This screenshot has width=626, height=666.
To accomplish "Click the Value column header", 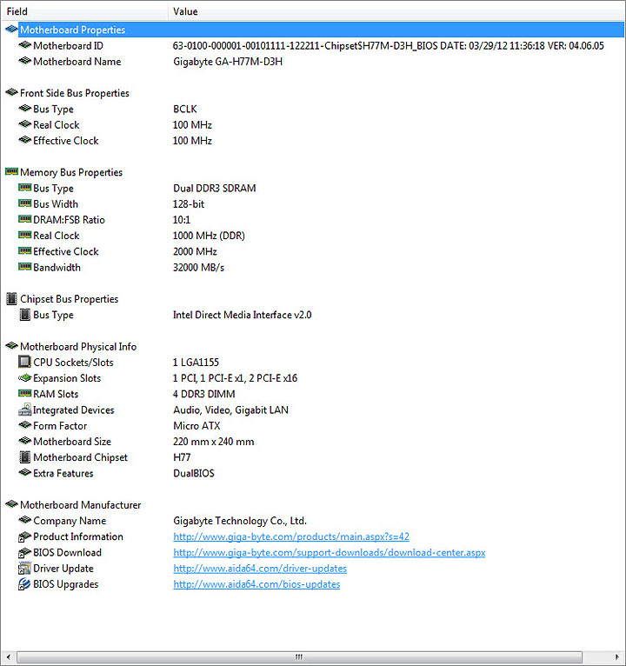I will (396, 11).
